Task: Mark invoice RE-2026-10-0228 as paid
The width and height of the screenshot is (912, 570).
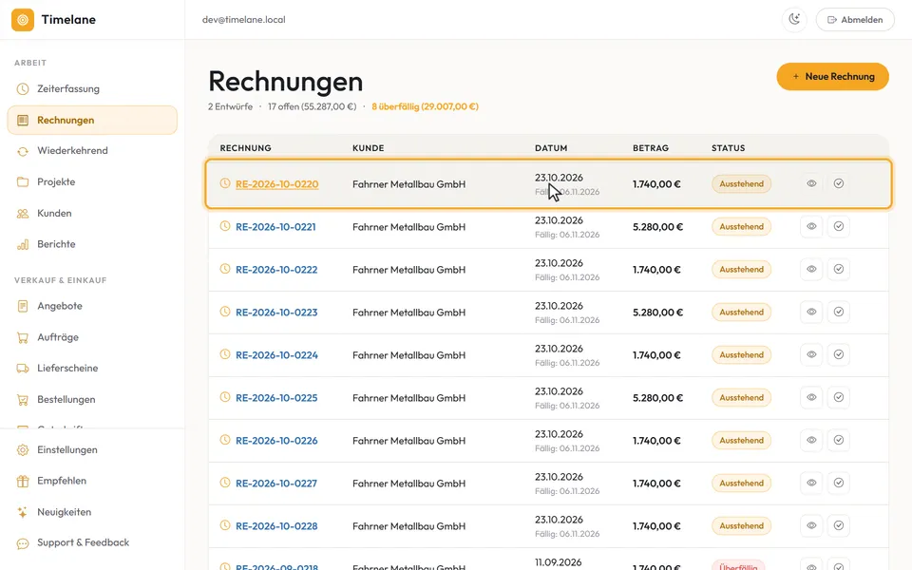Action: pyautogui.click(x=839, y=525)
